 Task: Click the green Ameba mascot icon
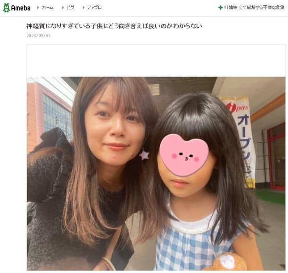tap(6, 8)
